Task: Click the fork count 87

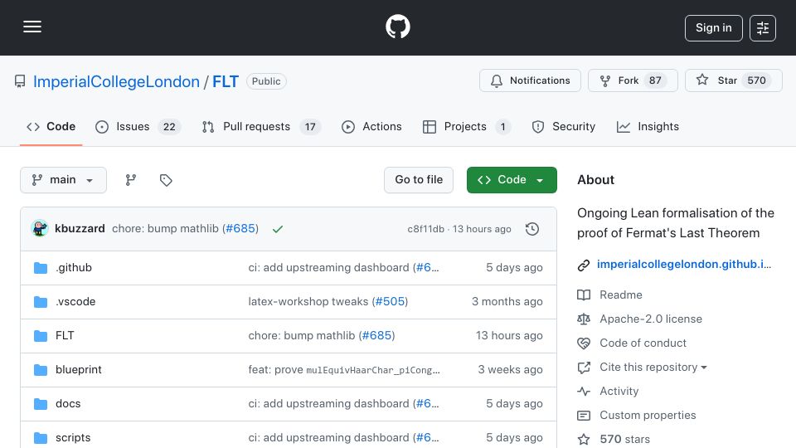Action: click(655, 80)
